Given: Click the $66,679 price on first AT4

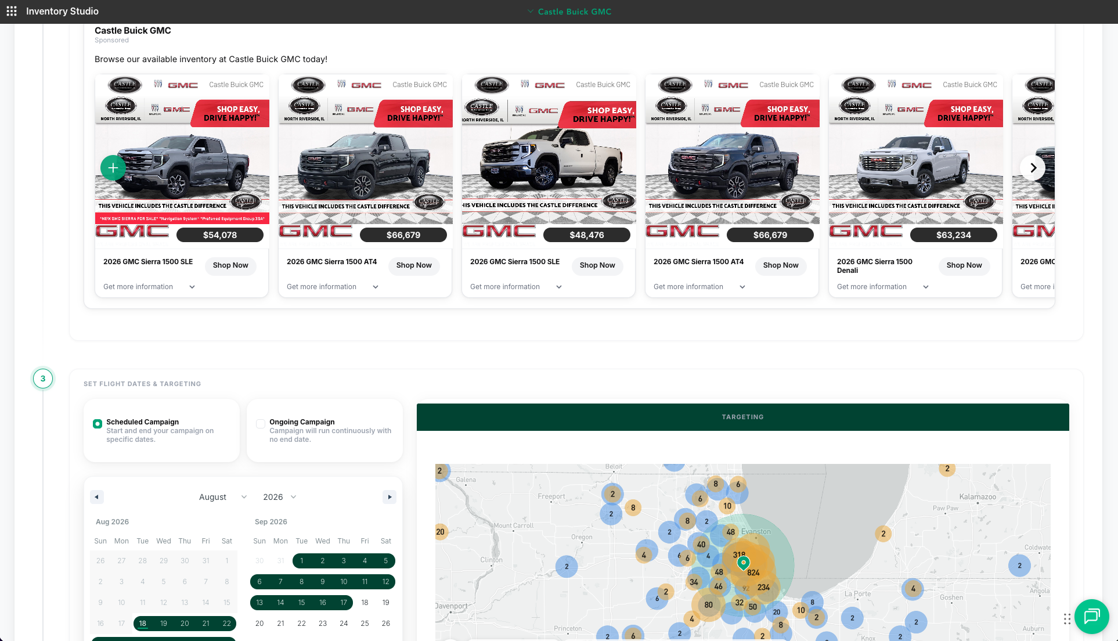Looking at the screenshot, I should tap(403, 235).
